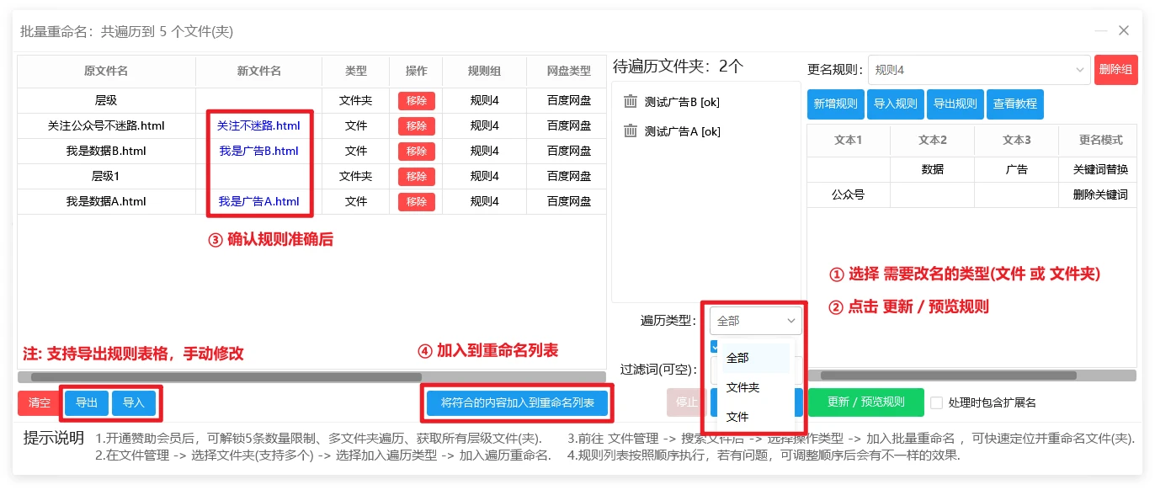Click trash icon beside 测试广告B folder
Image resolution: width=1155 pixels, height=490 pixels.
tap(631, 102)
